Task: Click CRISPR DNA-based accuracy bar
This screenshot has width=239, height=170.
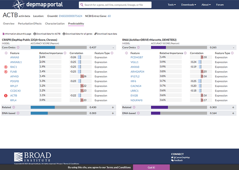Action: coord(59,113)
